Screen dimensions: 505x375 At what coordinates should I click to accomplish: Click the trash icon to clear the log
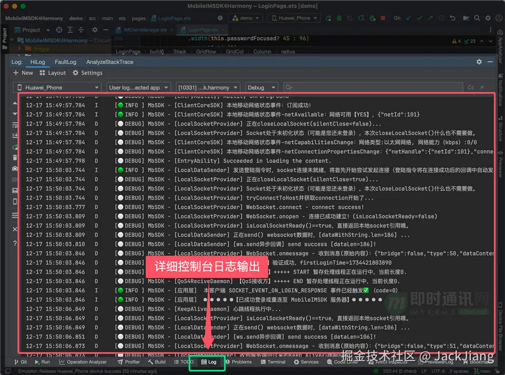pos(15,158)
